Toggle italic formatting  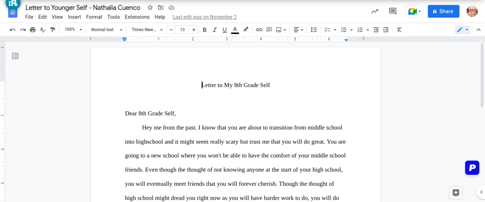point(215,29)
